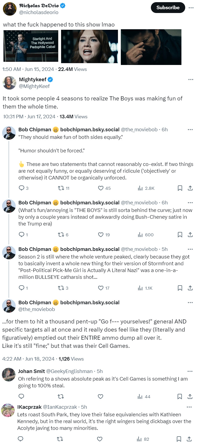
Task: Open Johan Smit's profile avatar
Action: click(9, 375)
